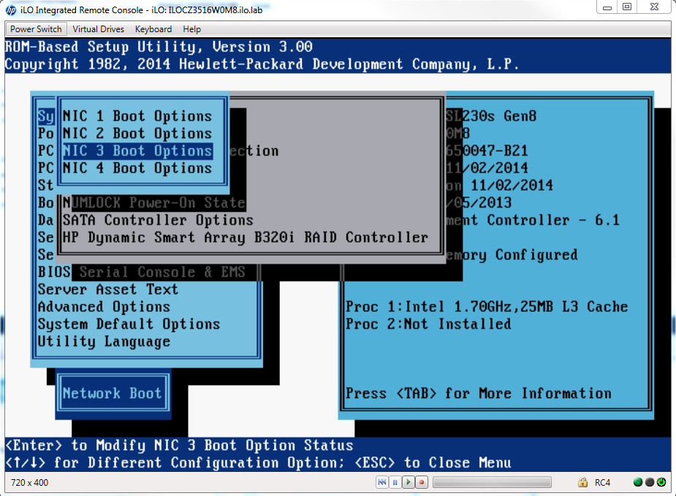This screenshot has height=496, width=676.
Task: Open the Help menu
Action: (x=192, y=29)
